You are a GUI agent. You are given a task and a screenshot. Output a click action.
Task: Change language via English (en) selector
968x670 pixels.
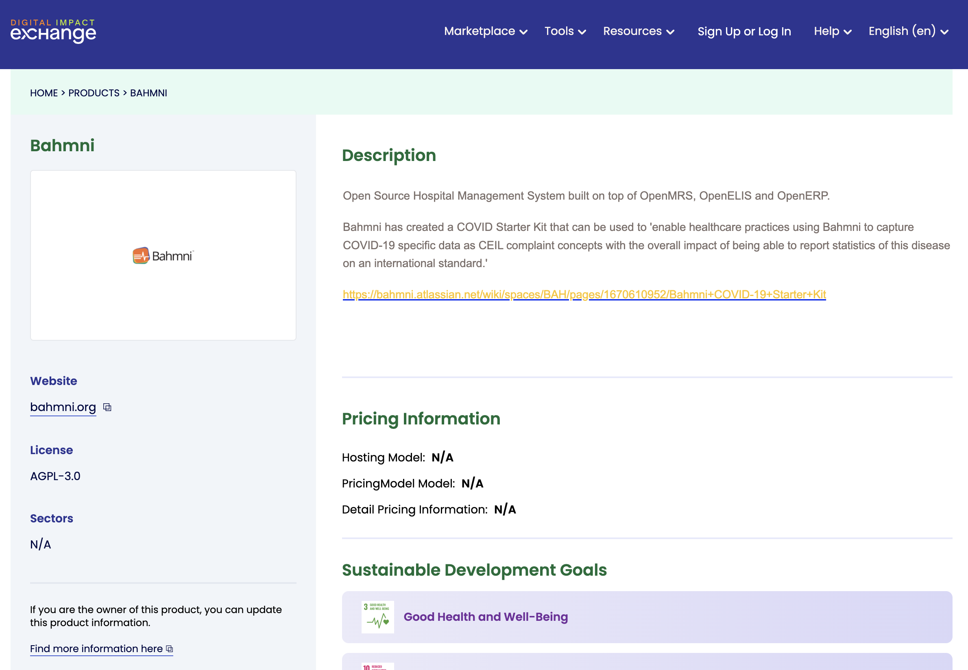(x=909, y=31)
